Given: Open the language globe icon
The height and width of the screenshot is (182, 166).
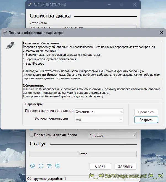Looking at the screenshot, I should [x=33, y=166].
